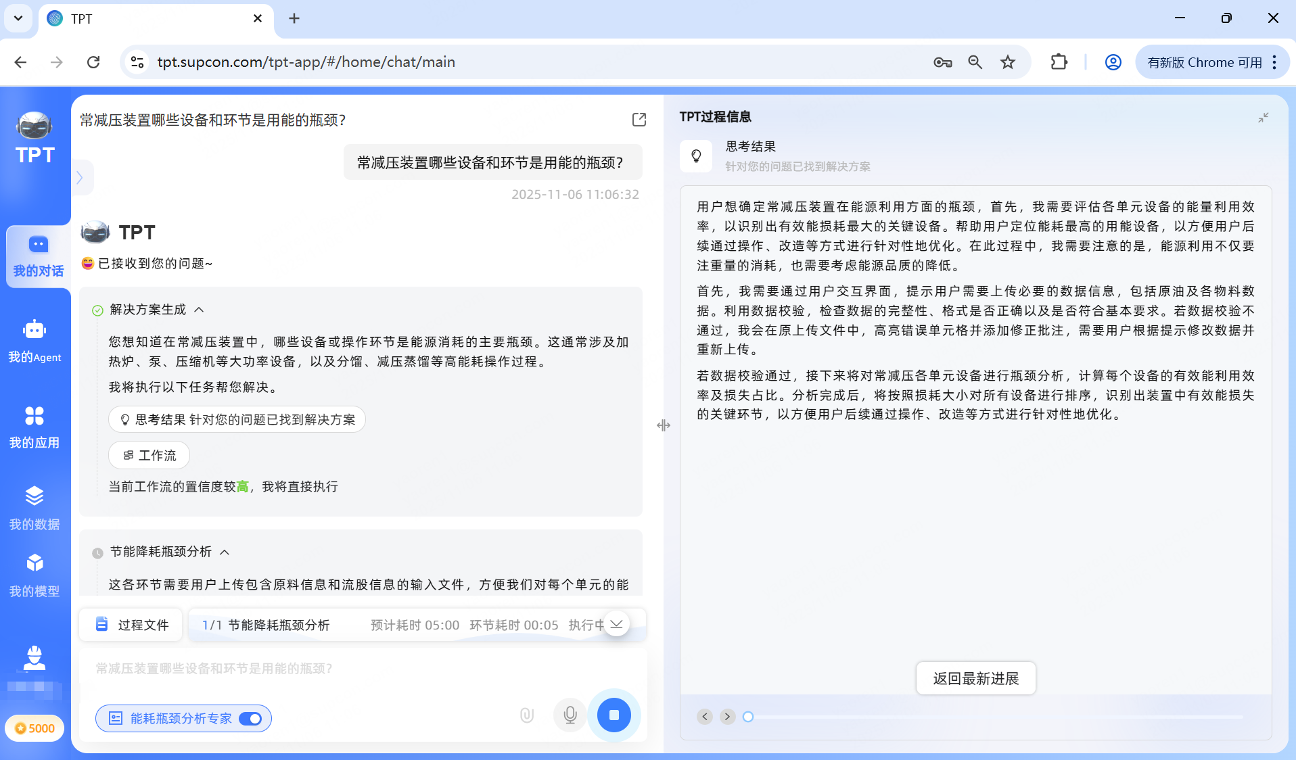Disable the 能耗瓶颈分析专家 toggle
Viewport: 1296px width, 760px height.
click(x=250, y=719)
